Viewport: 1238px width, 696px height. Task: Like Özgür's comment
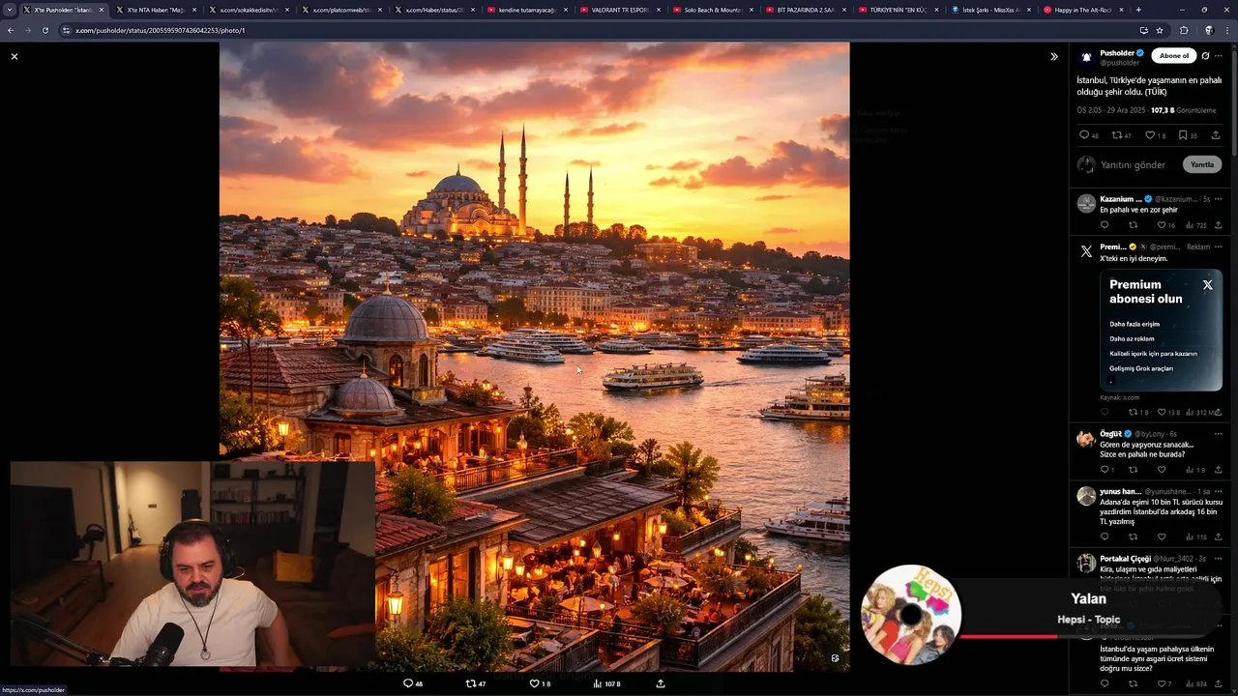point(1162,470)
